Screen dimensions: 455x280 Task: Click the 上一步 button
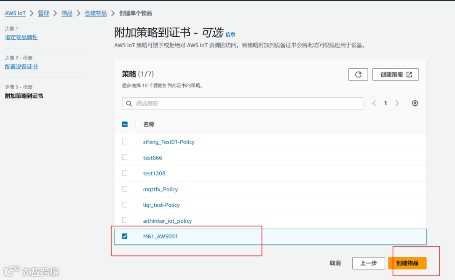point(369,263)
